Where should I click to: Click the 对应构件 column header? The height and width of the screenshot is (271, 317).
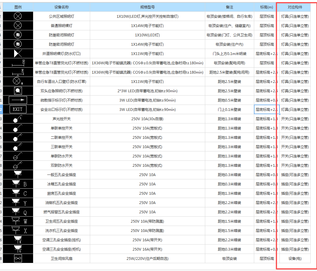(x=295, y=7)
